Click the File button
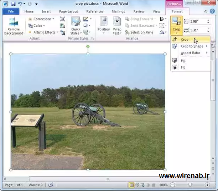This screenshot has width=218, height=191. tap(11, 11)
